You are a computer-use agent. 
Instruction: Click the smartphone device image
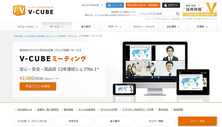pos(124,89)
